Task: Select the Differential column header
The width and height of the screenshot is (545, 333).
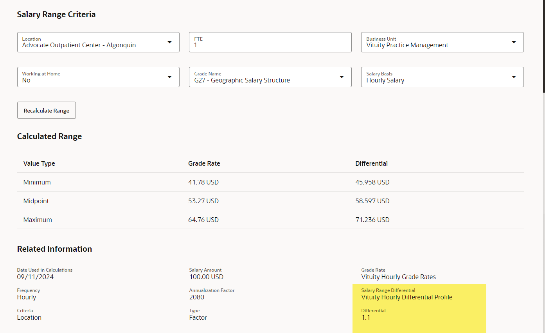Action: click(371, 163)
